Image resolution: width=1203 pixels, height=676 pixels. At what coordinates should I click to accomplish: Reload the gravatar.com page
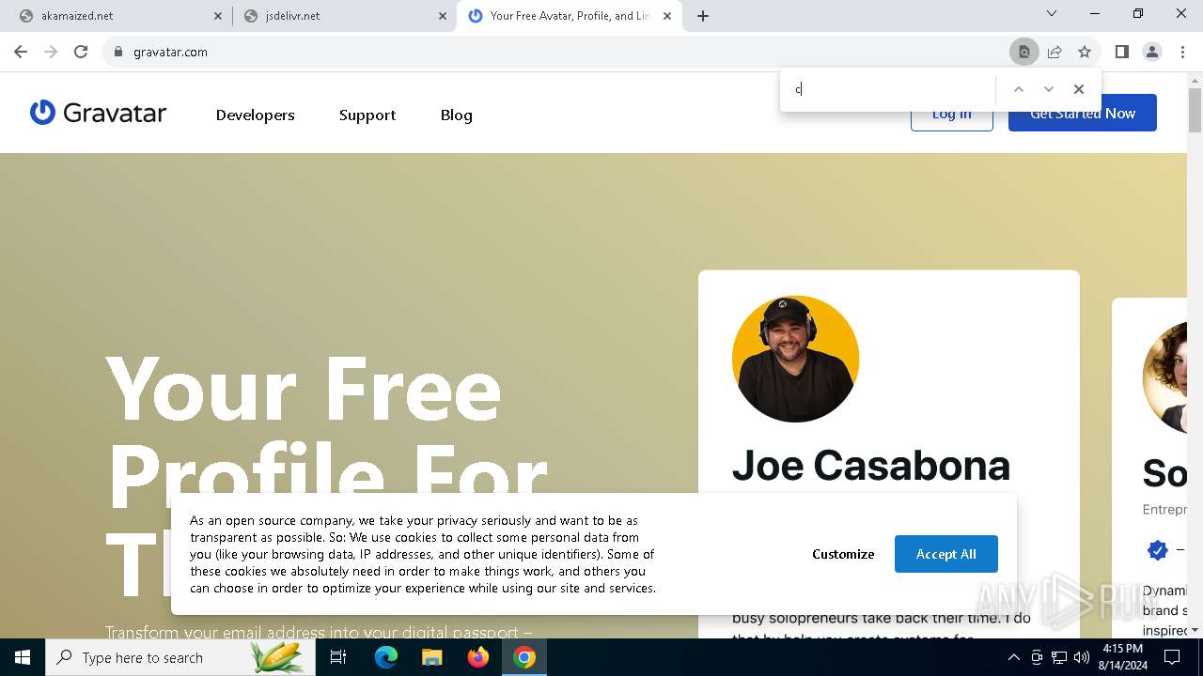tap(81, 52)
